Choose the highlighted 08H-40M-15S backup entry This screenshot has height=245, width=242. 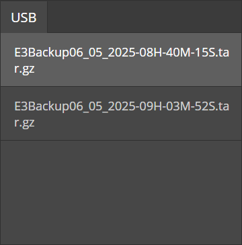[x=121, y=59]
